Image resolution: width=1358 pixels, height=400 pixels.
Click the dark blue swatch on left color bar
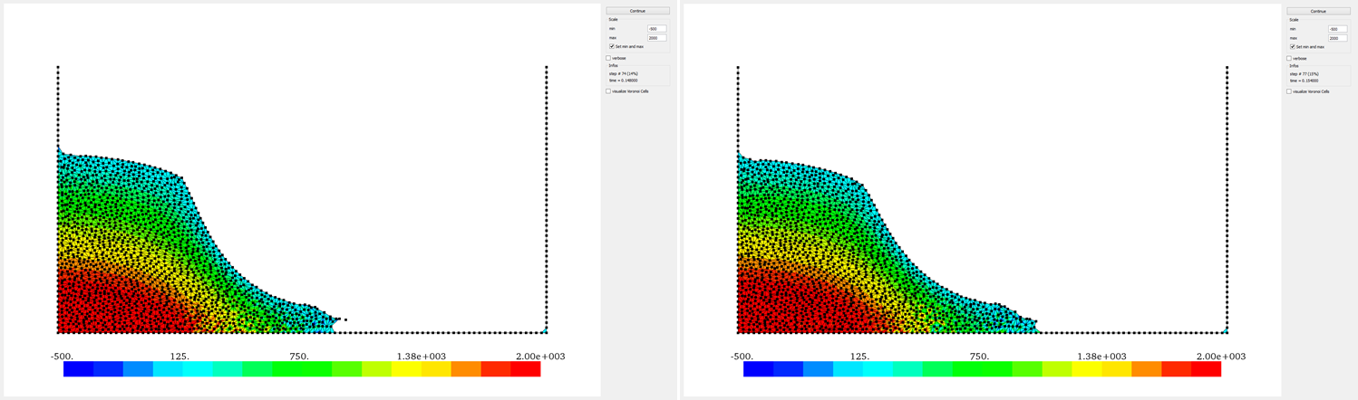[79, 369]
